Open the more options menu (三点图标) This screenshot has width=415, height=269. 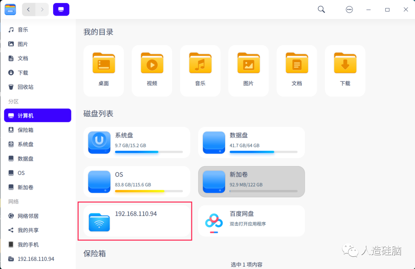[349, 9]
